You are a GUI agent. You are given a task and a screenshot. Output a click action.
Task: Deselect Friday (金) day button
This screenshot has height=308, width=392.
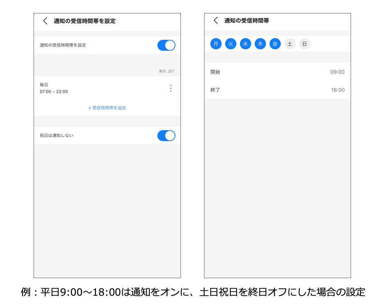[x=275, y=44]
